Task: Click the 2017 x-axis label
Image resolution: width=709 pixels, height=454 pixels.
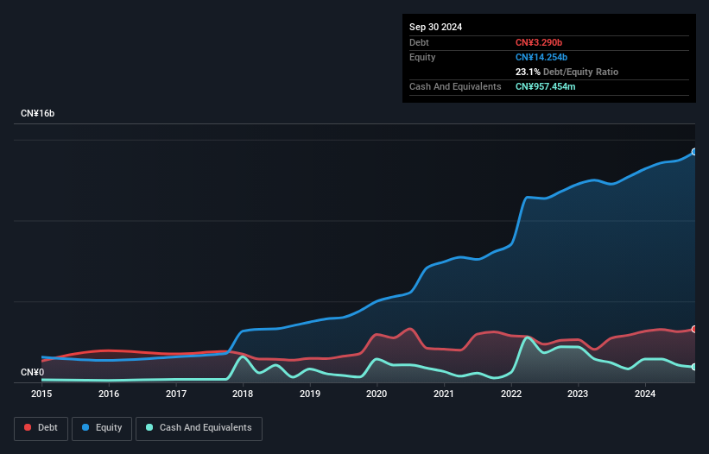Action: (x=176, y=394)
